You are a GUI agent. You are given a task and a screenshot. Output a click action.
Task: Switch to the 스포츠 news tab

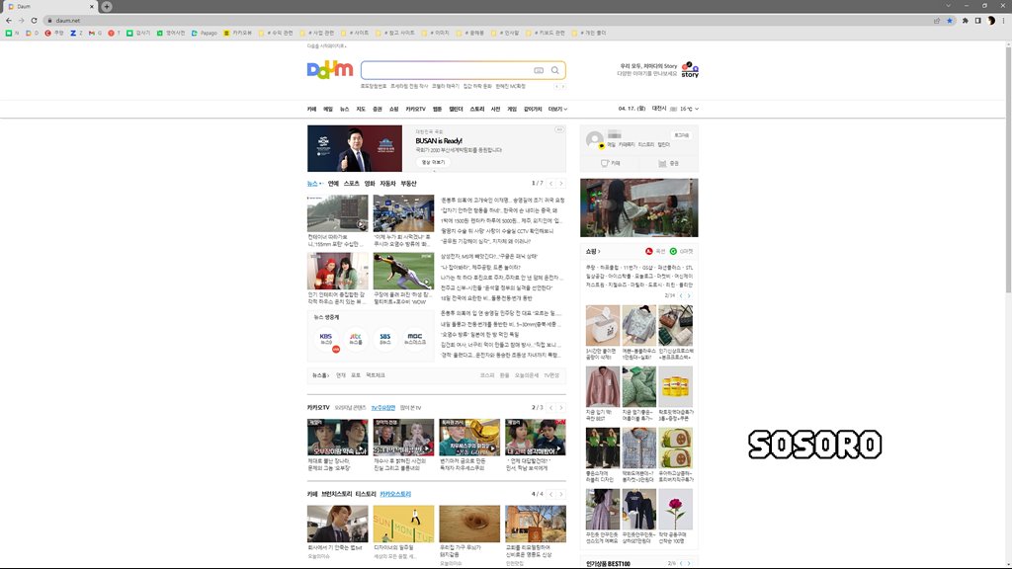click(352, 183)
